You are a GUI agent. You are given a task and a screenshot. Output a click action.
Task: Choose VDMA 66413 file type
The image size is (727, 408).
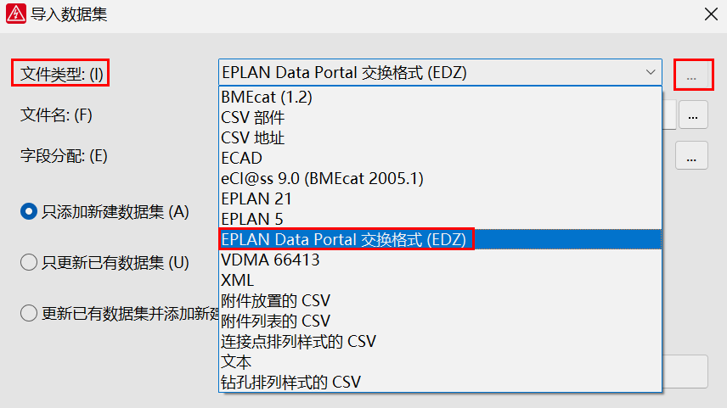270,260
